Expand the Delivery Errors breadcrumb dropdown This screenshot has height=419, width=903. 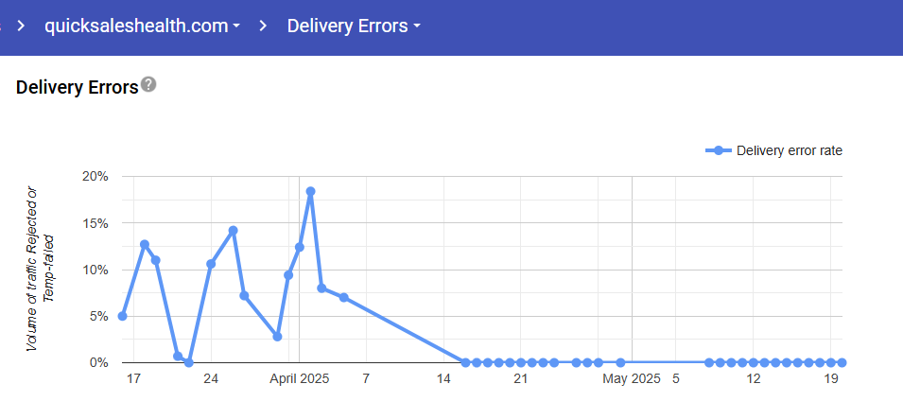point(354,26)
